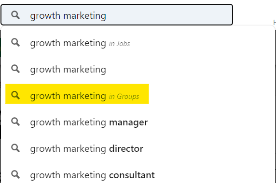Click the magnifier icon inside the search box
Image resolution: width=276 pixels, height=183 pixels.
pyautogui.click(x=15, y=15)
